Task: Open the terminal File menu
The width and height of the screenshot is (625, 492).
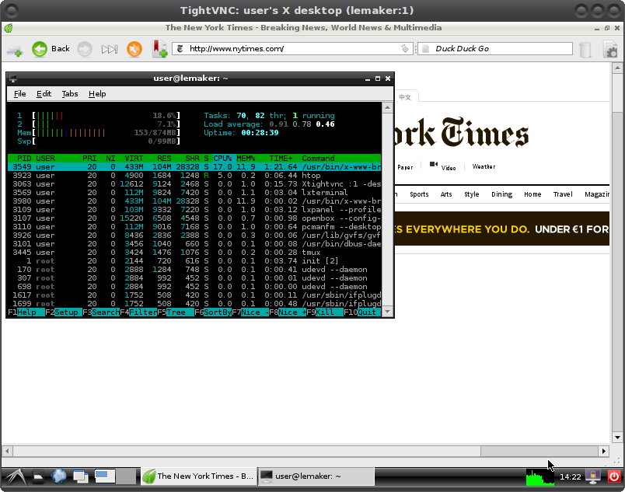Action: click(x=19, y=94)
